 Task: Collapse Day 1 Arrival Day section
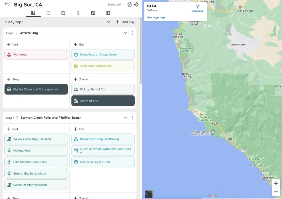[126, 33]
